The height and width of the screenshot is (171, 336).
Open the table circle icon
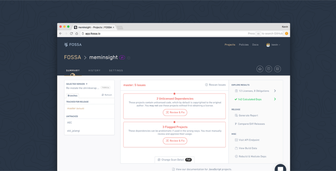pos(277,69)
